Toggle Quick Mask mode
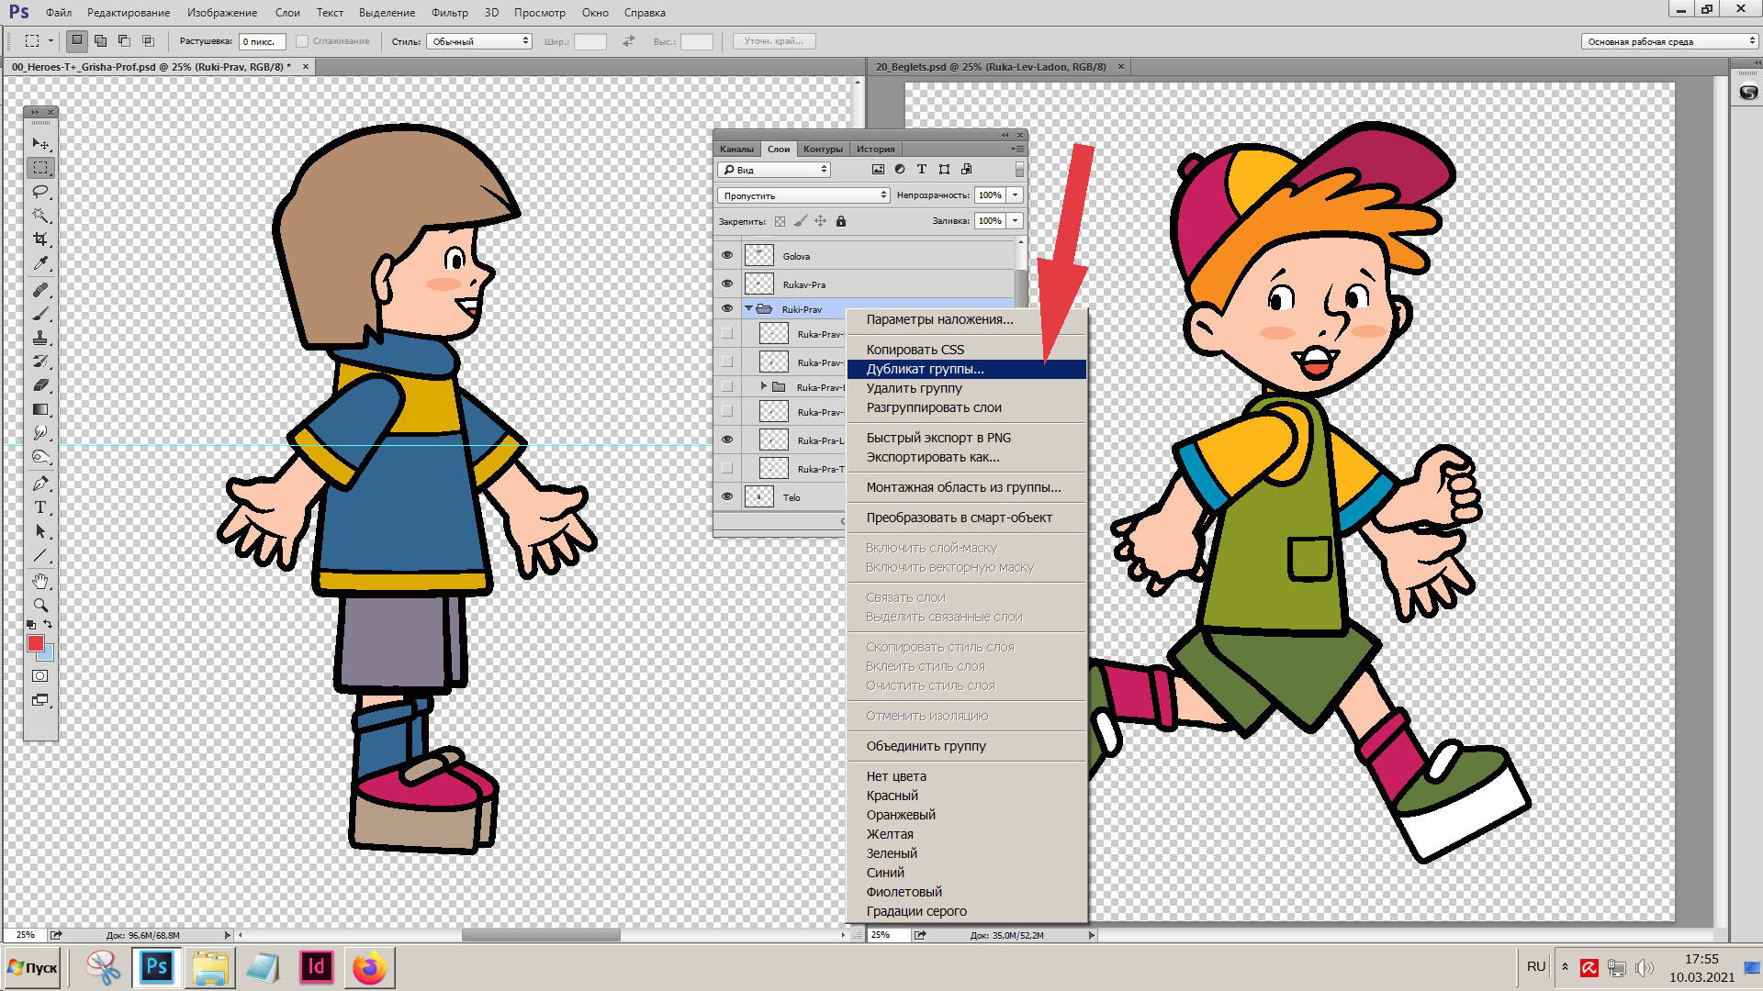 pos(40,676)
